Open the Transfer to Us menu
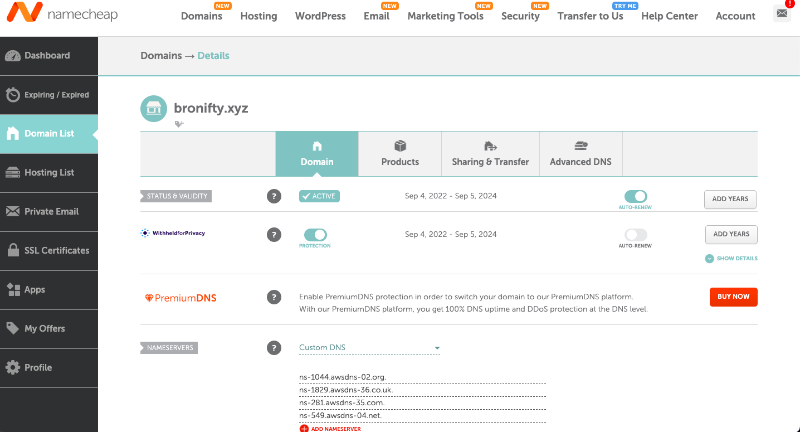The width and height of the screenshot is (800, 432). point(590,17)
